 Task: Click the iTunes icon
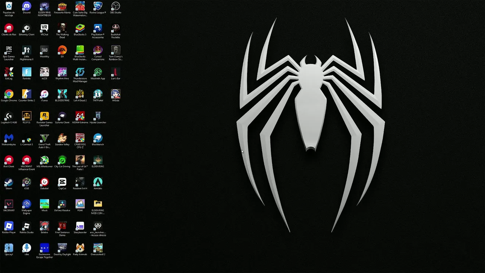coord(44,94)
